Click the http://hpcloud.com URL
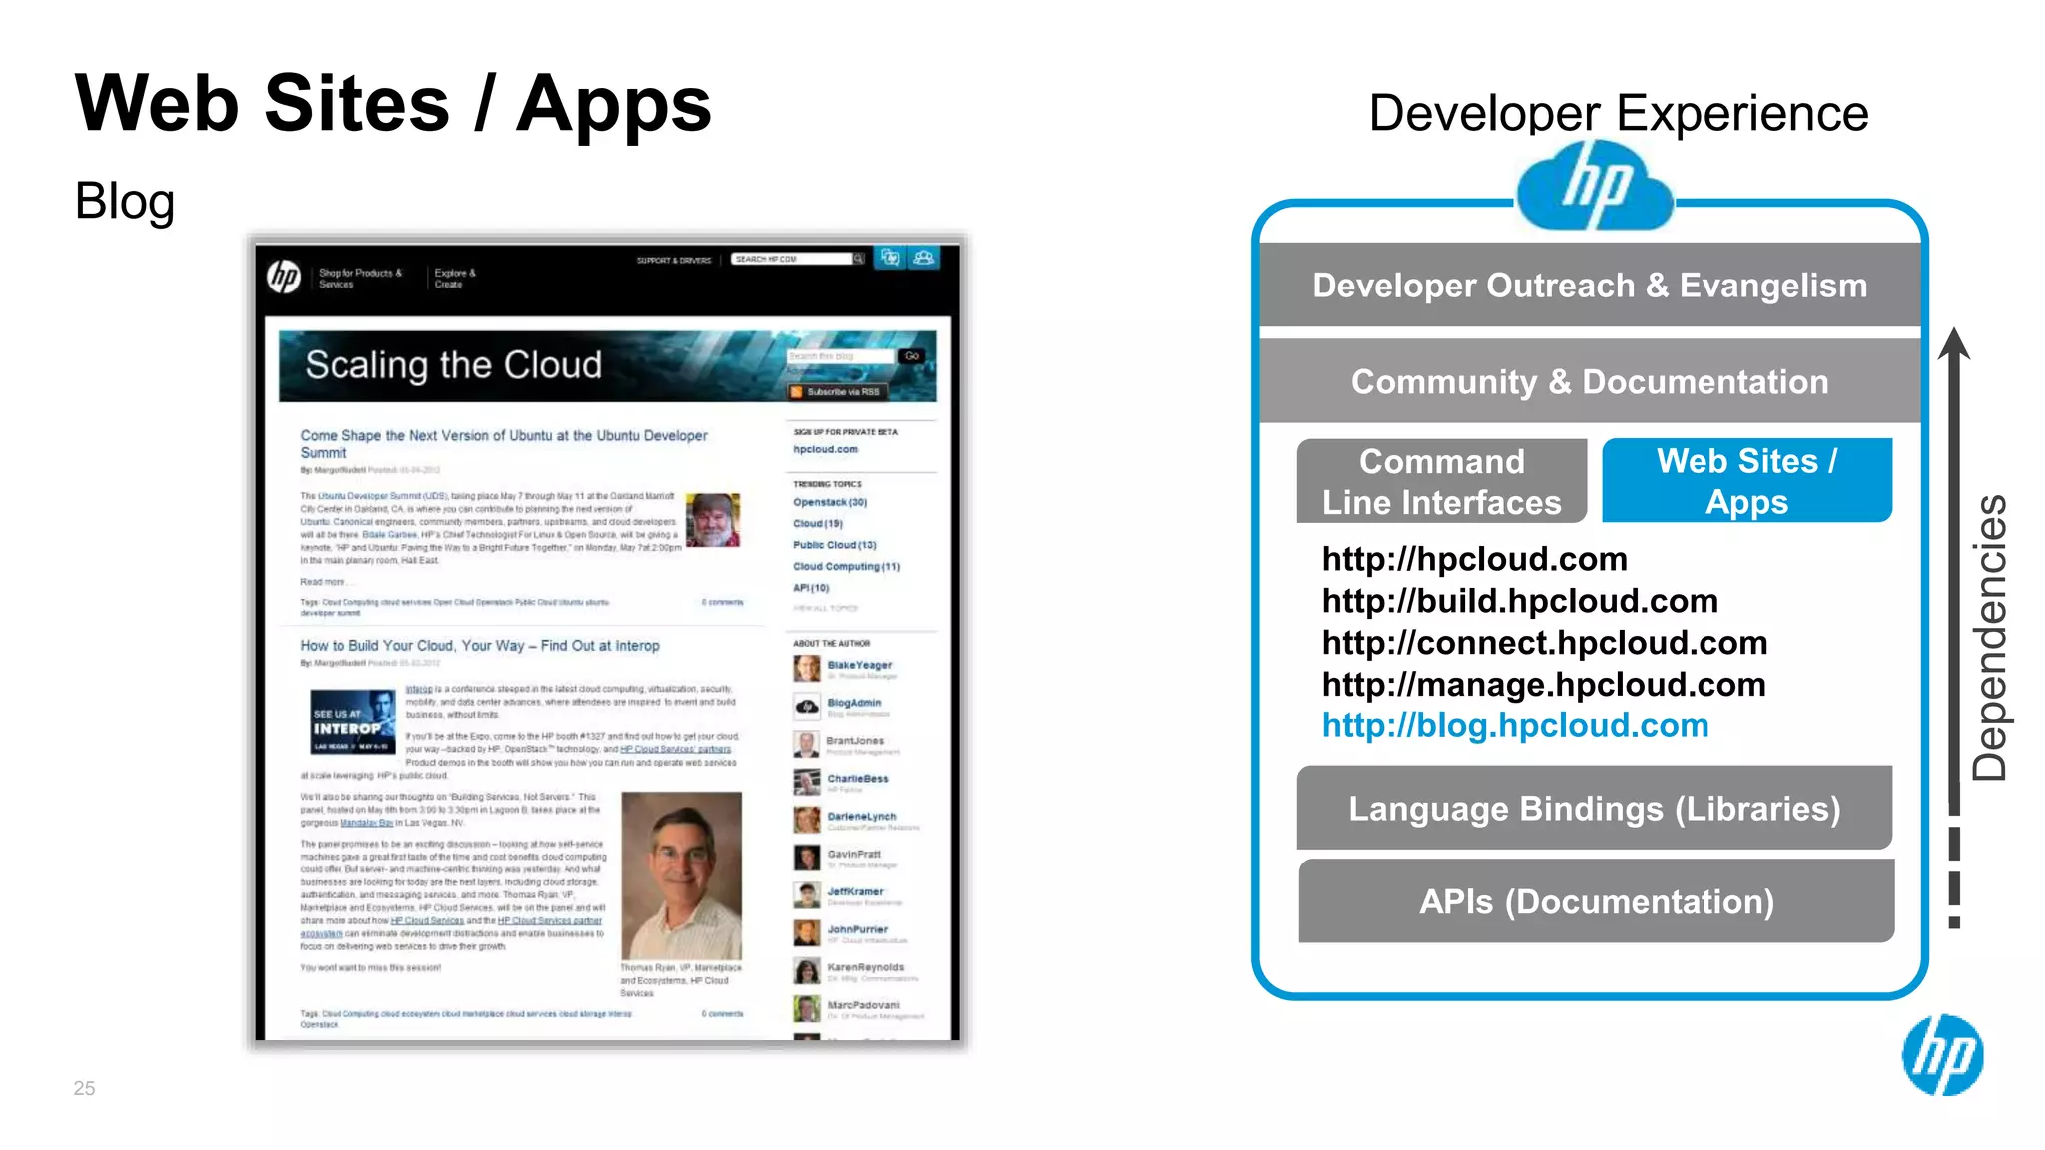This screenshot has height=1150, width=2045. (x=1474, y=559)
